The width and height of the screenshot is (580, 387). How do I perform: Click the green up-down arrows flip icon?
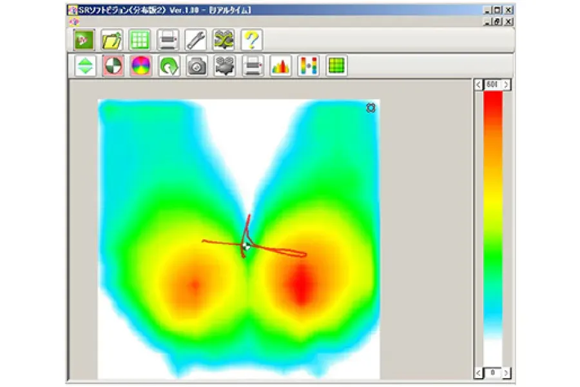[x=85, y=66]
